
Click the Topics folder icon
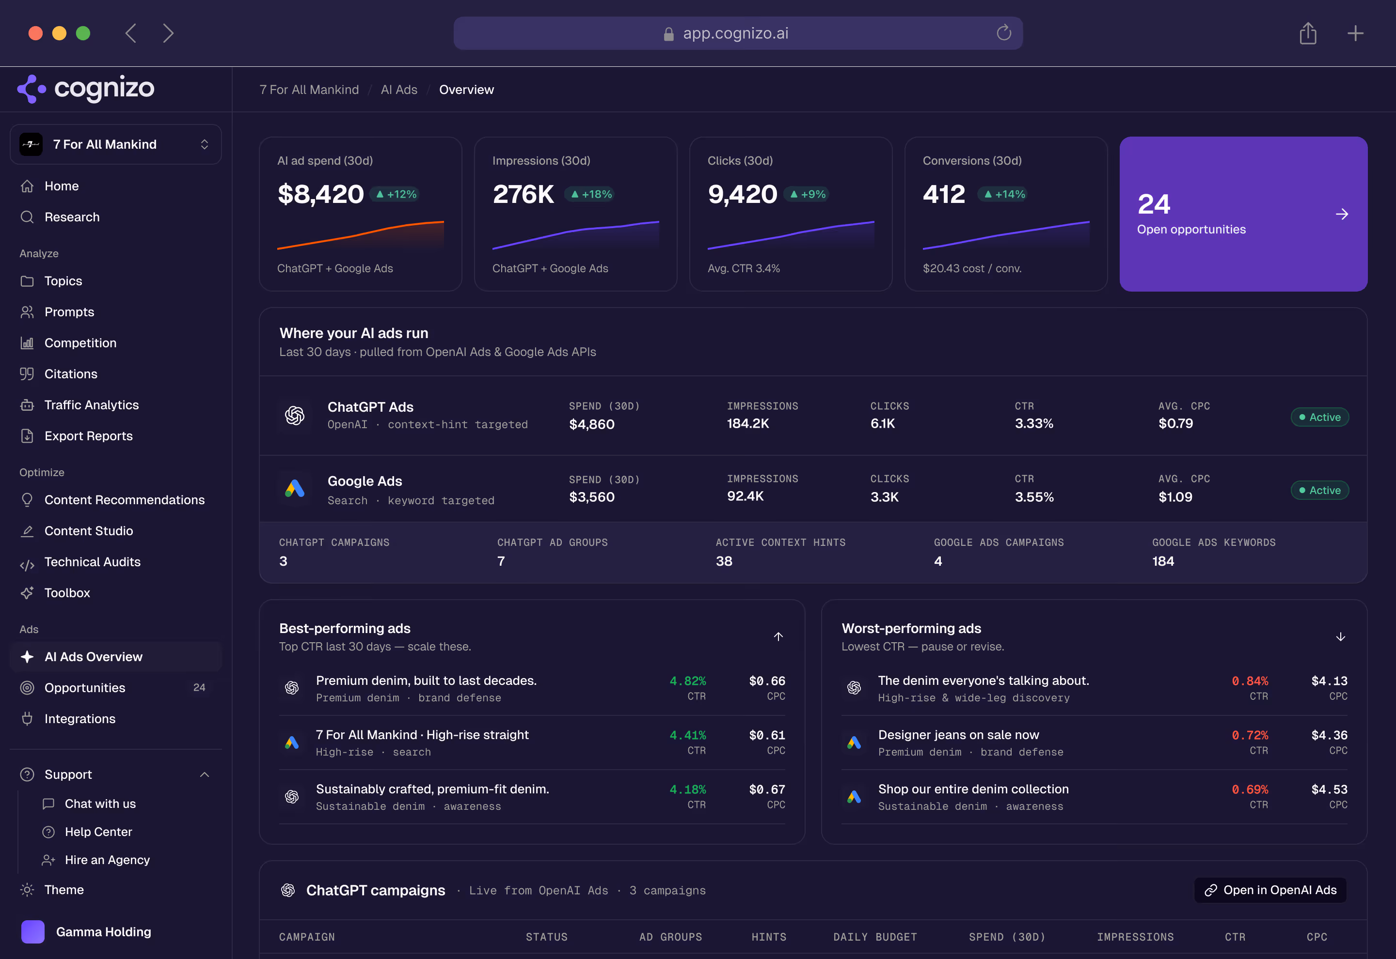coord(27,281)
